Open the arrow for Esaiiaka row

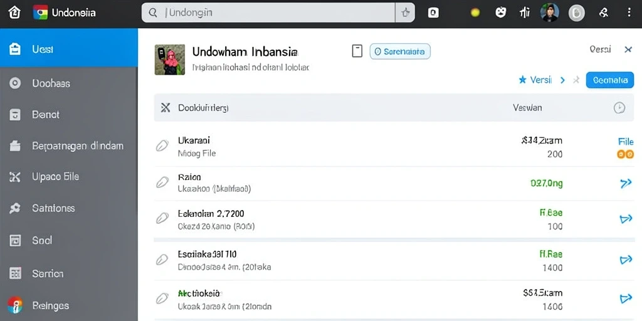click(626, 260)
